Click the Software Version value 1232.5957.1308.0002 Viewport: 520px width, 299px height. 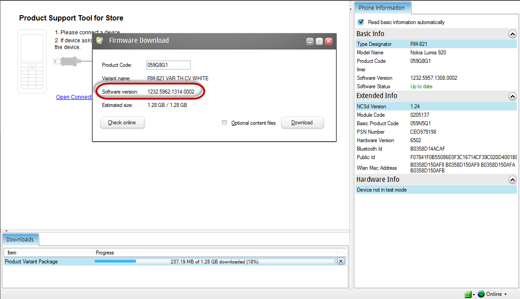(434, 78)
